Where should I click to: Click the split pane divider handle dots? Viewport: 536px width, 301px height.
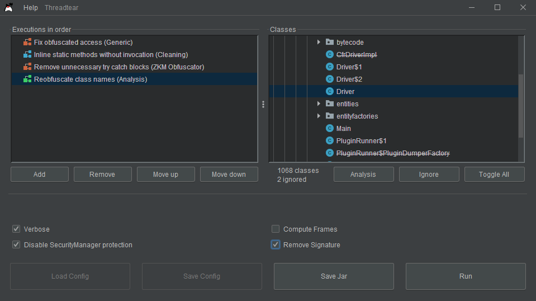[263, 104]
